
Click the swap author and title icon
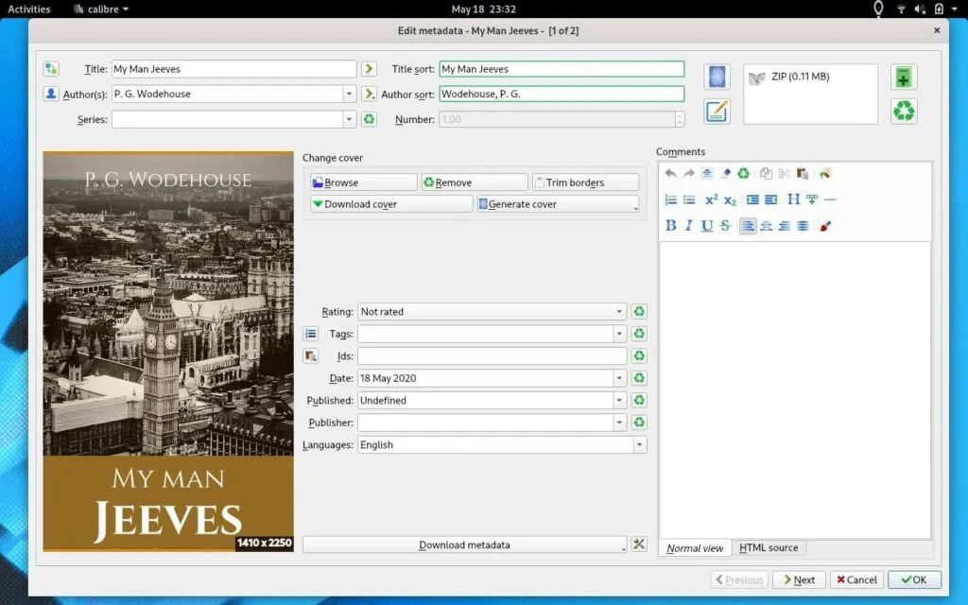coord(51,68)
